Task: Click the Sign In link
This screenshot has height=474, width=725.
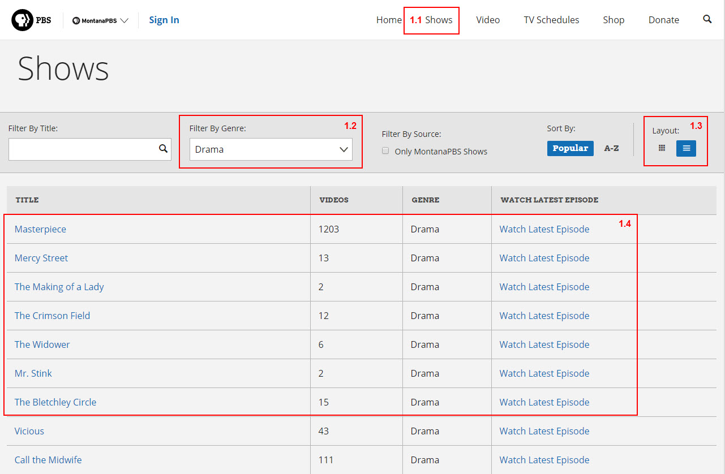Action: 164,20
